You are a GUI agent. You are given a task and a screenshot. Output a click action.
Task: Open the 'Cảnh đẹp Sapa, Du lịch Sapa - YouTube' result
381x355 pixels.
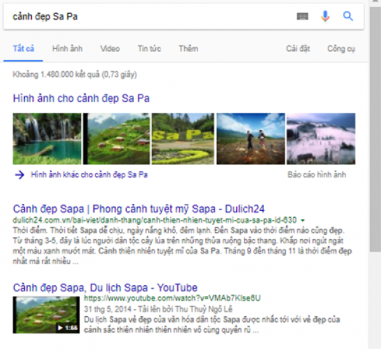coord(105,288)
